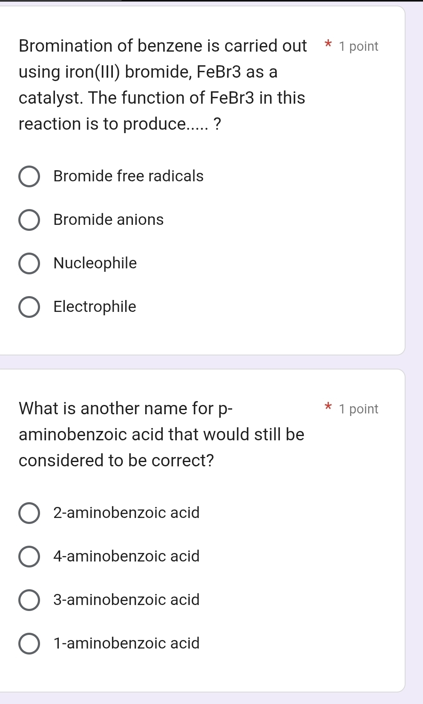
Task: Pick the 'Electrophile' radio button
Action: coord(29,307)
